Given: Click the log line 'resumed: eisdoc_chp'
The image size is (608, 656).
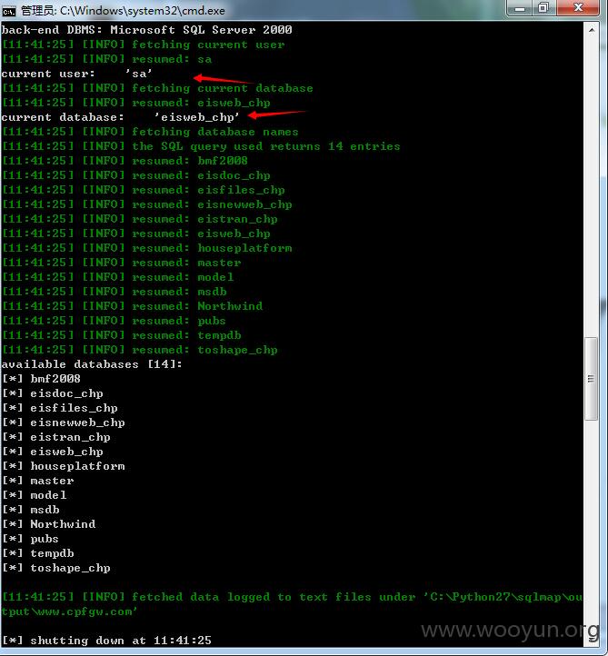Looking at the screenshot, I should tap(136, 175).
